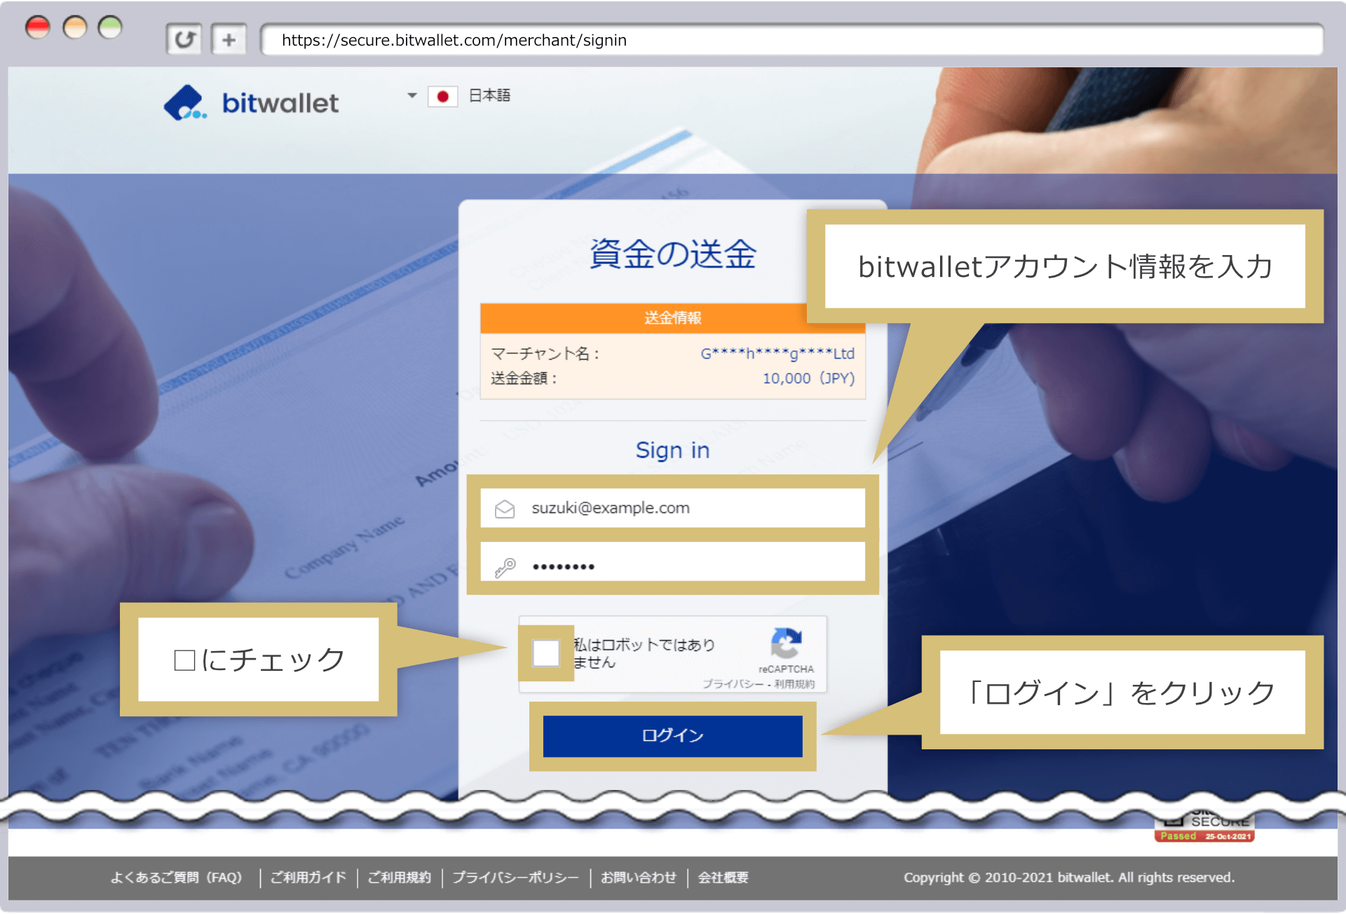1346x914 pixels.
Task: Click the ログイン button
Action: point(672,735)
